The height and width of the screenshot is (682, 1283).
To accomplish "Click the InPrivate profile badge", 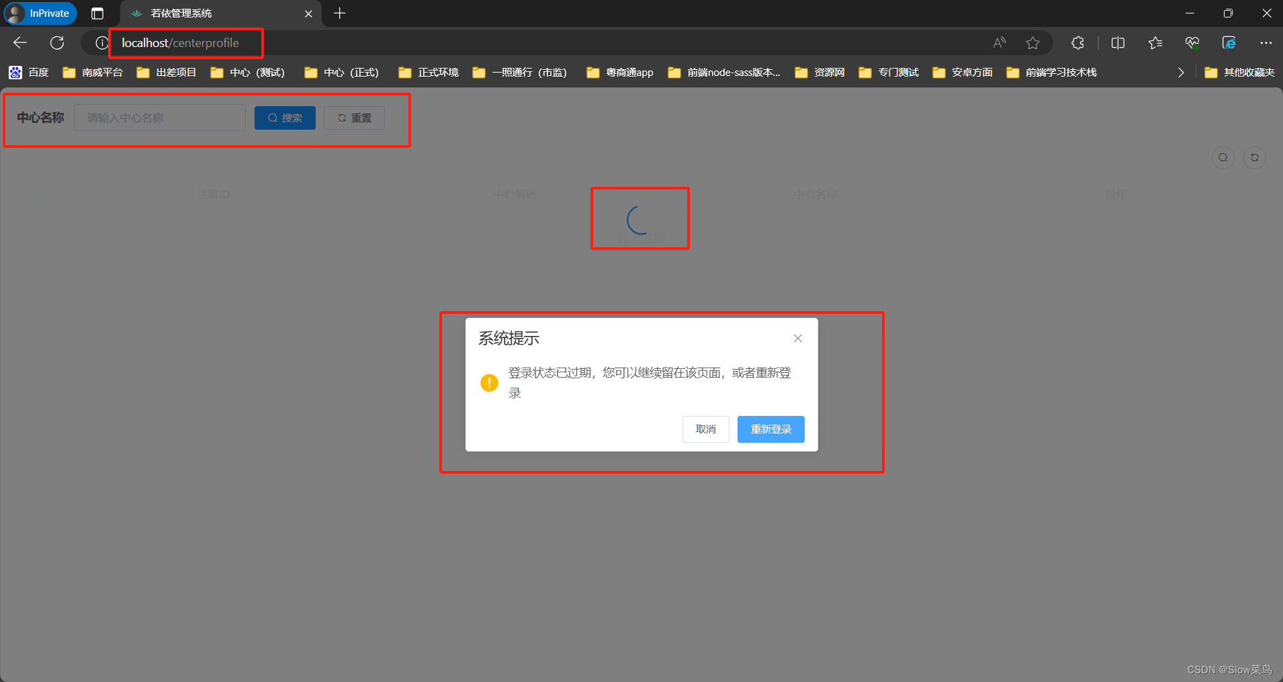I will [40, 13].
